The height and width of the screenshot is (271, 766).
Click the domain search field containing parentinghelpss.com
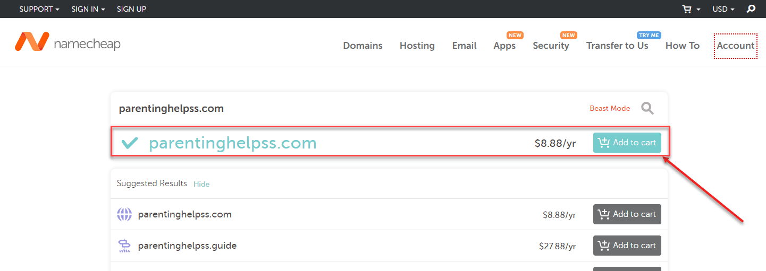(346, 108)
